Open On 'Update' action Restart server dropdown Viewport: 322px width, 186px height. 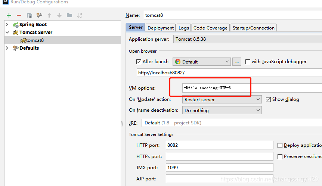point(222,99)
